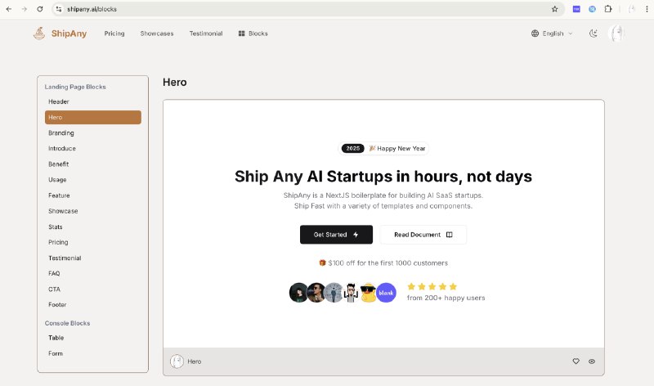Click the 2025 Happy New Year badge
Viewport: 654px width, 386px height.
point(383,149)
